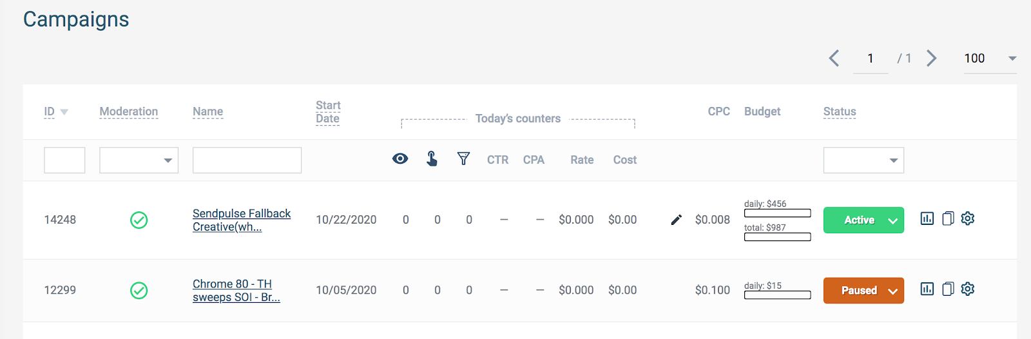Screen dimensions: 1031x339
Task: Expand the Active status dropdown
Action: pyautogui.click(x=892, y=220)
